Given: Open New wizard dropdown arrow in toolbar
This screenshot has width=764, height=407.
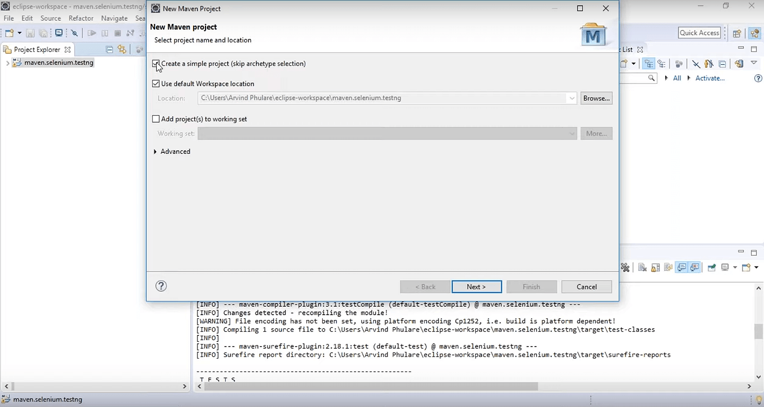Looking at the screenshot, I should [20, 33].
